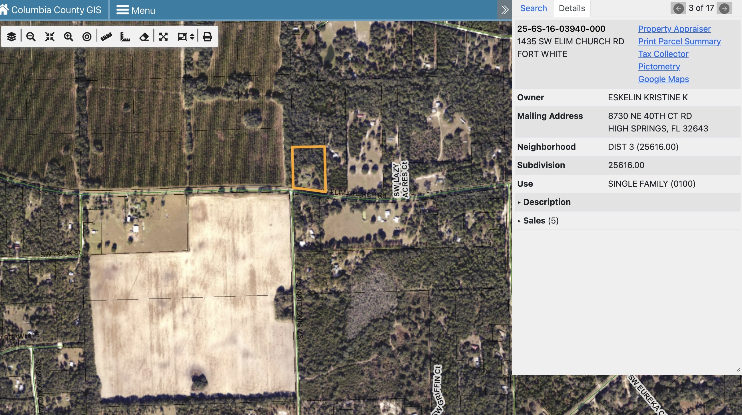Click the full extent arrows icon
The width and height of the screenshot is (742, 415).
(163, 37)
